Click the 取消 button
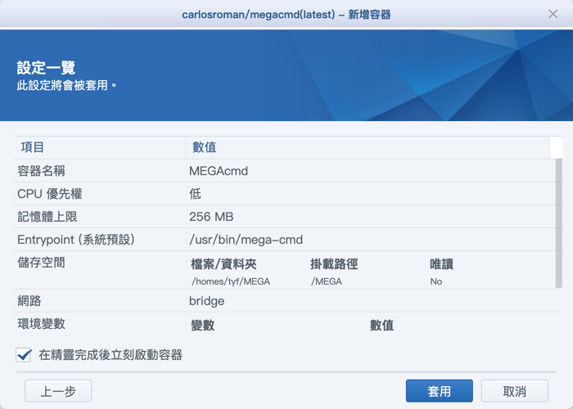The width and height of the screenshot is (573, 409). coord(515,391)
